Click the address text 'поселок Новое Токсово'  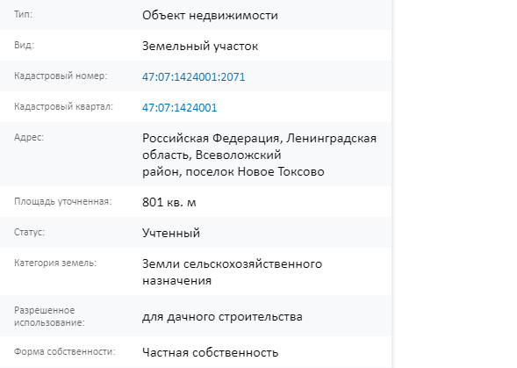255,171
